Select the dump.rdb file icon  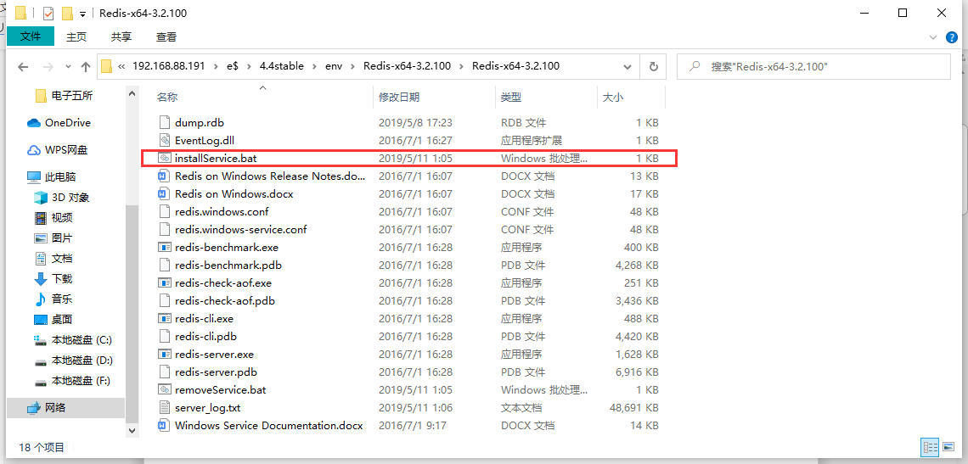[164, 123]
